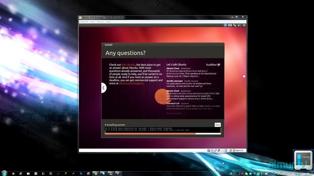This screenshot has height=176, width=314.
Task: Open the Machine menu in VirtualBox
Action: 84,22
